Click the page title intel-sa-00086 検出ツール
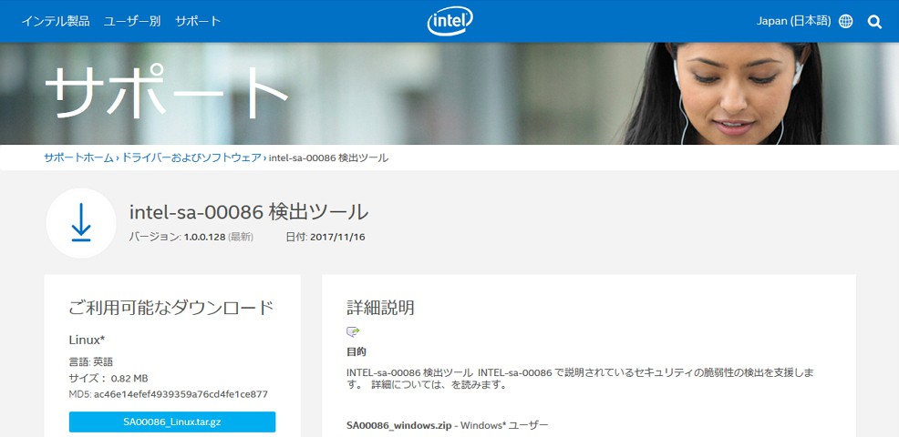 249,212
